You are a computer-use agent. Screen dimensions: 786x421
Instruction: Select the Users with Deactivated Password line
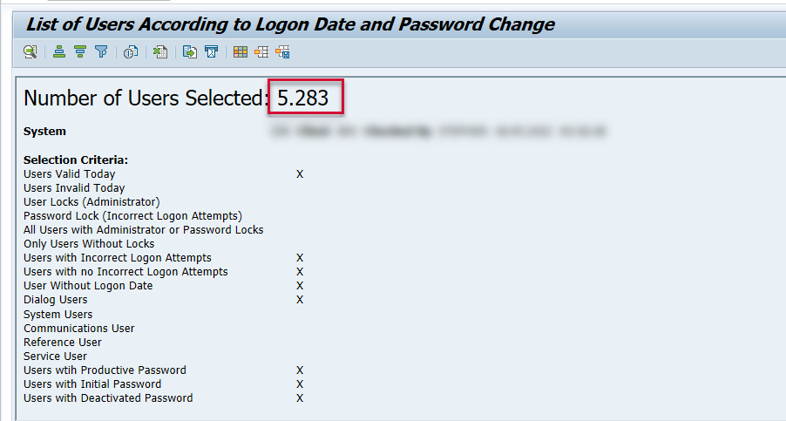pos(108,397)
